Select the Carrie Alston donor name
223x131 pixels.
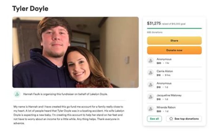pyautogui.click(x=164, y=71)
